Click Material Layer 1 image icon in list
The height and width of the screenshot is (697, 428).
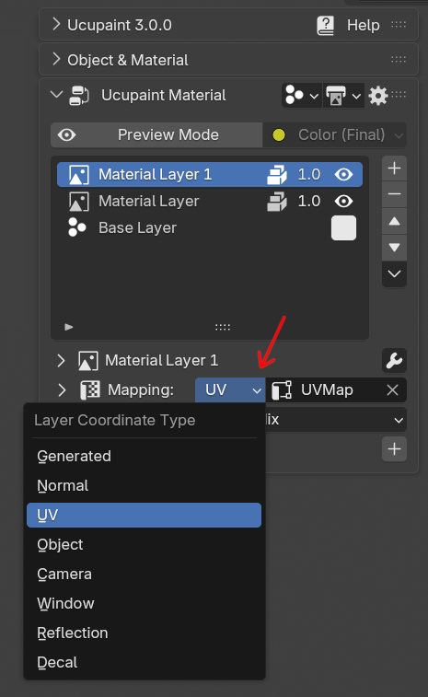pos(78,175)
